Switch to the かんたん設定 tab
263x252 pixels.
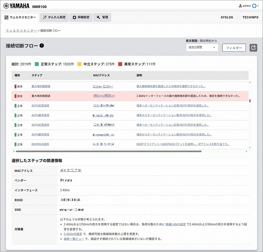(x=54, y=17)
